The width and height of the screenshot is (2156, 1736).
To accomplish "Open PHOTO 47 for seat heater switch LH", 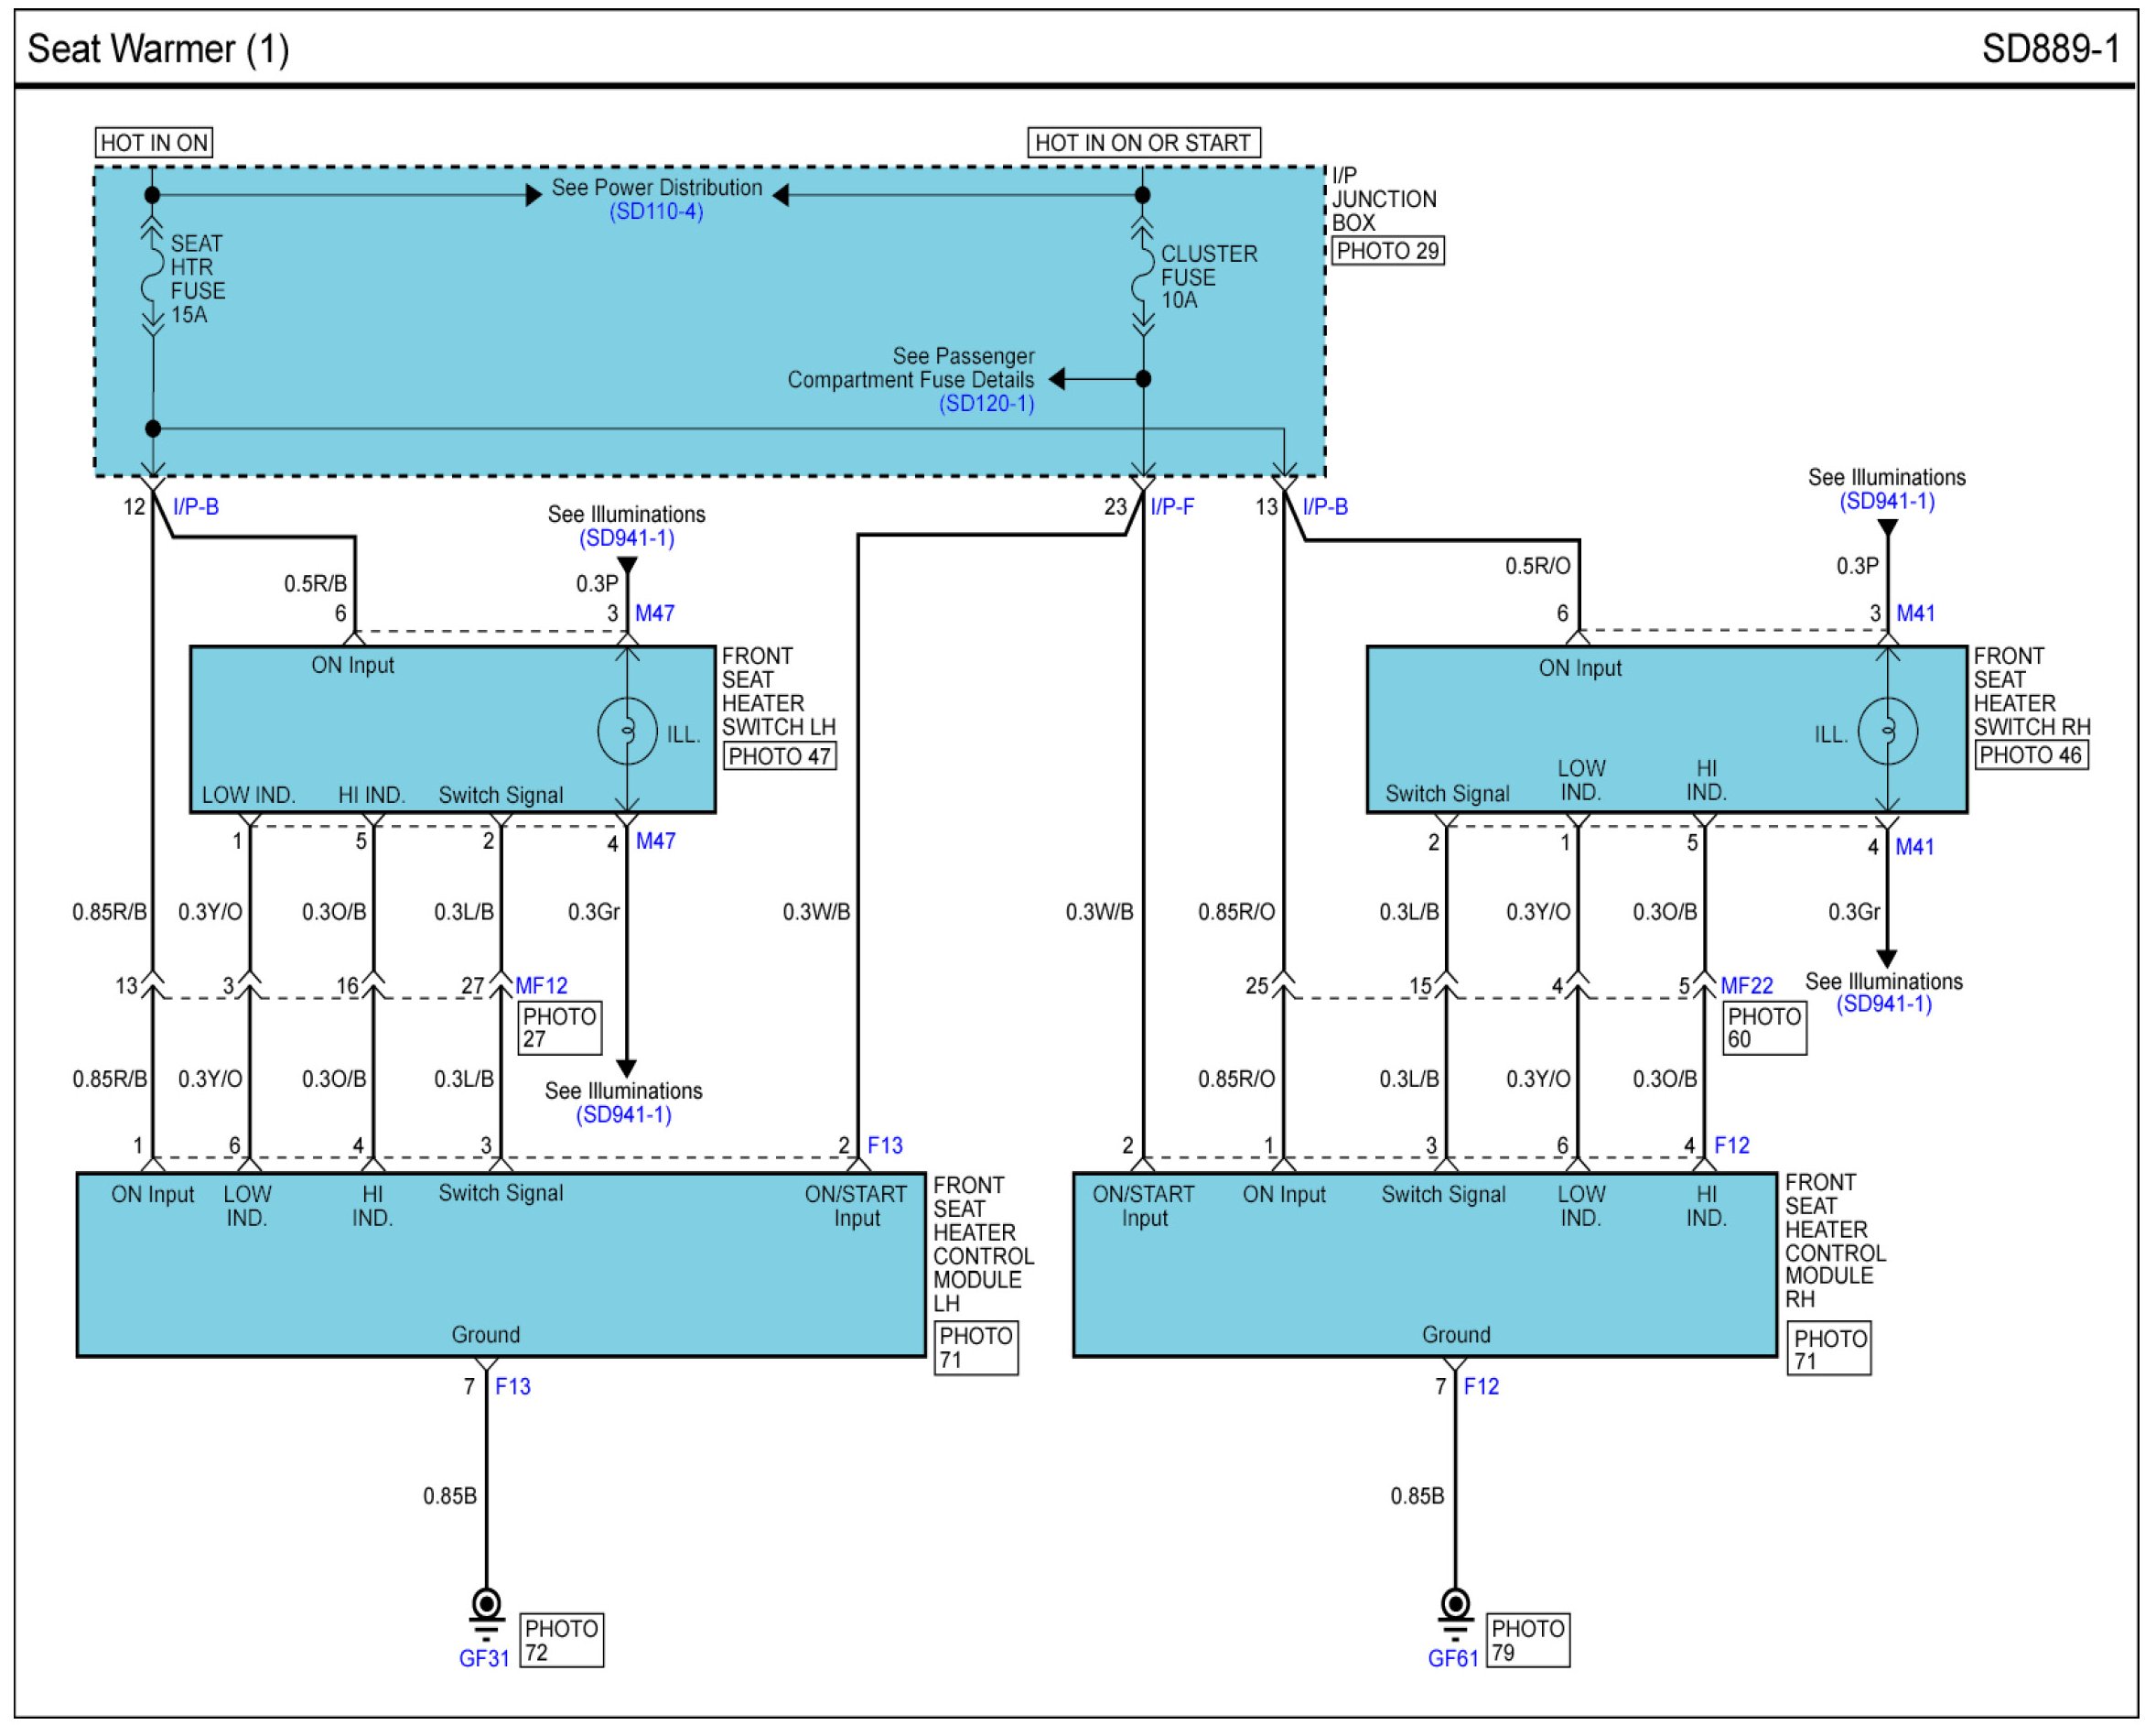I will (x=779, y=756).
